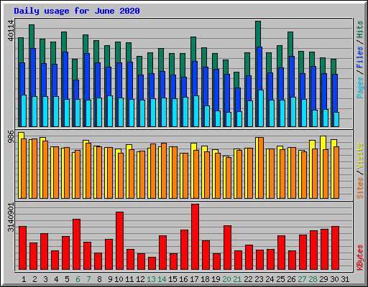The width and height of the screenshot is (368, 287).
Task: Click the cyan pages bar for day 1
Action: (x=24, y=110)
